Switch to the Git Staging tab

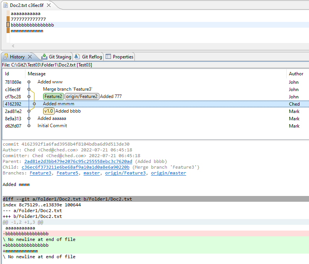point(60,57)
